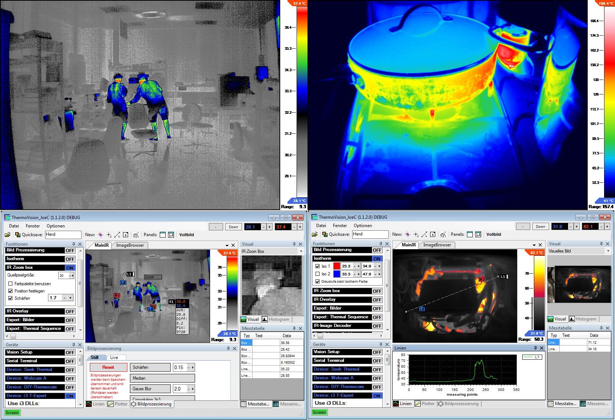Image resolution: width=615 pixels, height=420 pixels.
Task: Click the Quicksave icon in the right window
Action: [x=325, y=234]
